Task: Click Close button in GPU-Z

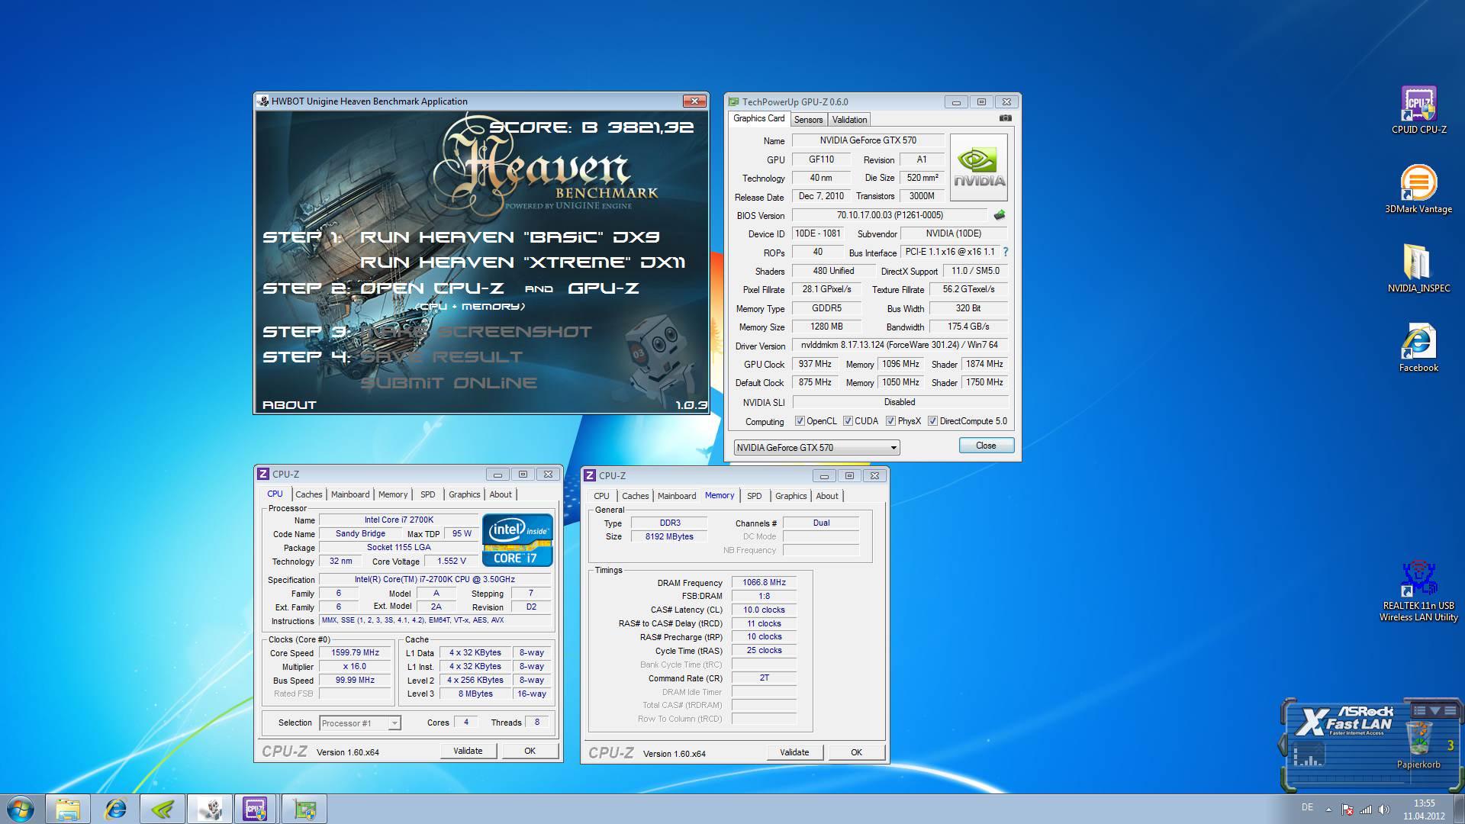Action: click(x=986, y=446)
